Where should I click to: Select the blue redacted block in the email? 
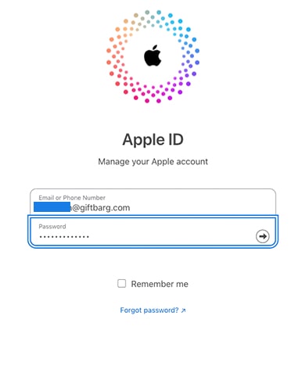52,207
